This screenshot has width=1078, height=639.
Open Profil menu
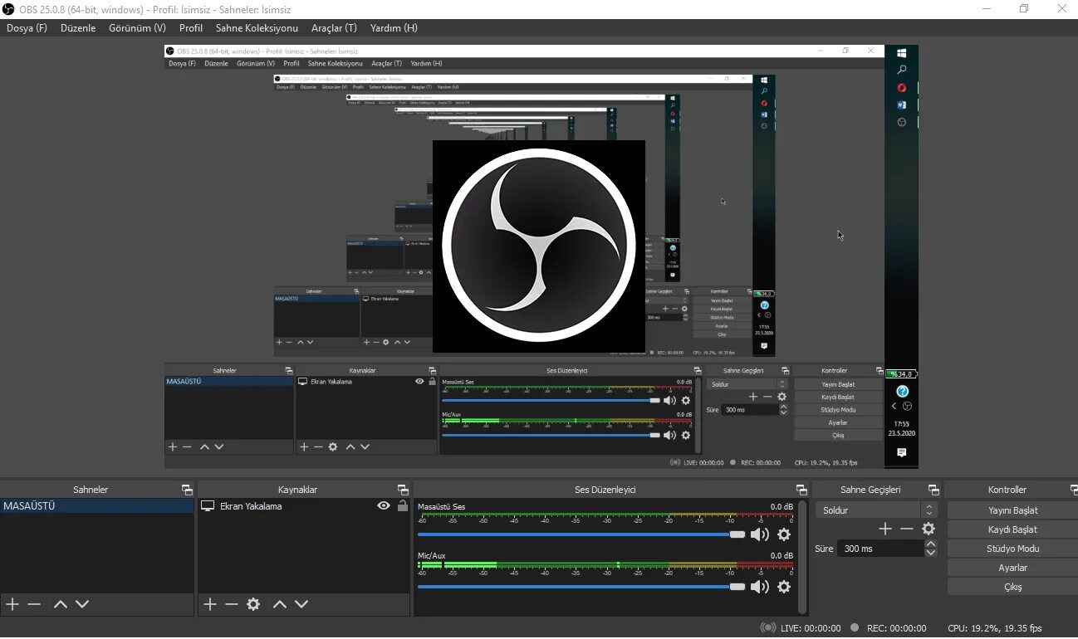(191, 28)
